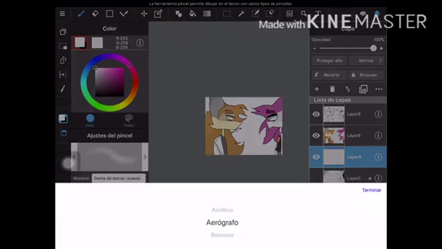Viewport: 442px width, 249px height.
Task: Open the hamburger main menu
Action: 62,14
